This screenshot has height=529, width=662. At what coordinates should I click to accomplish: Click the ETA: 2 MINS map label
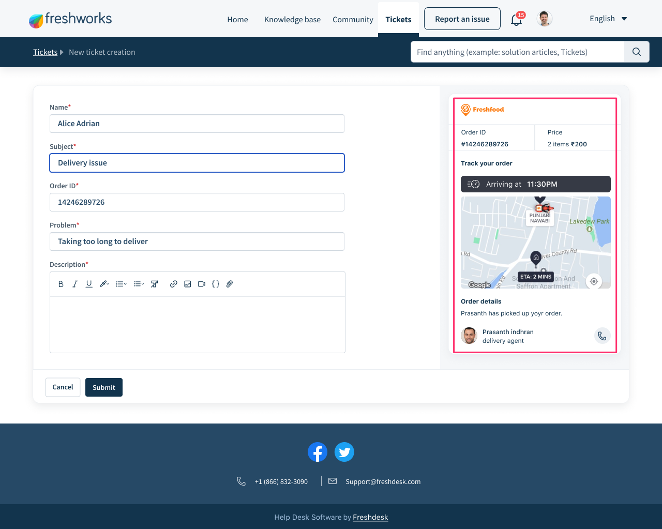(x=536, y=277)
